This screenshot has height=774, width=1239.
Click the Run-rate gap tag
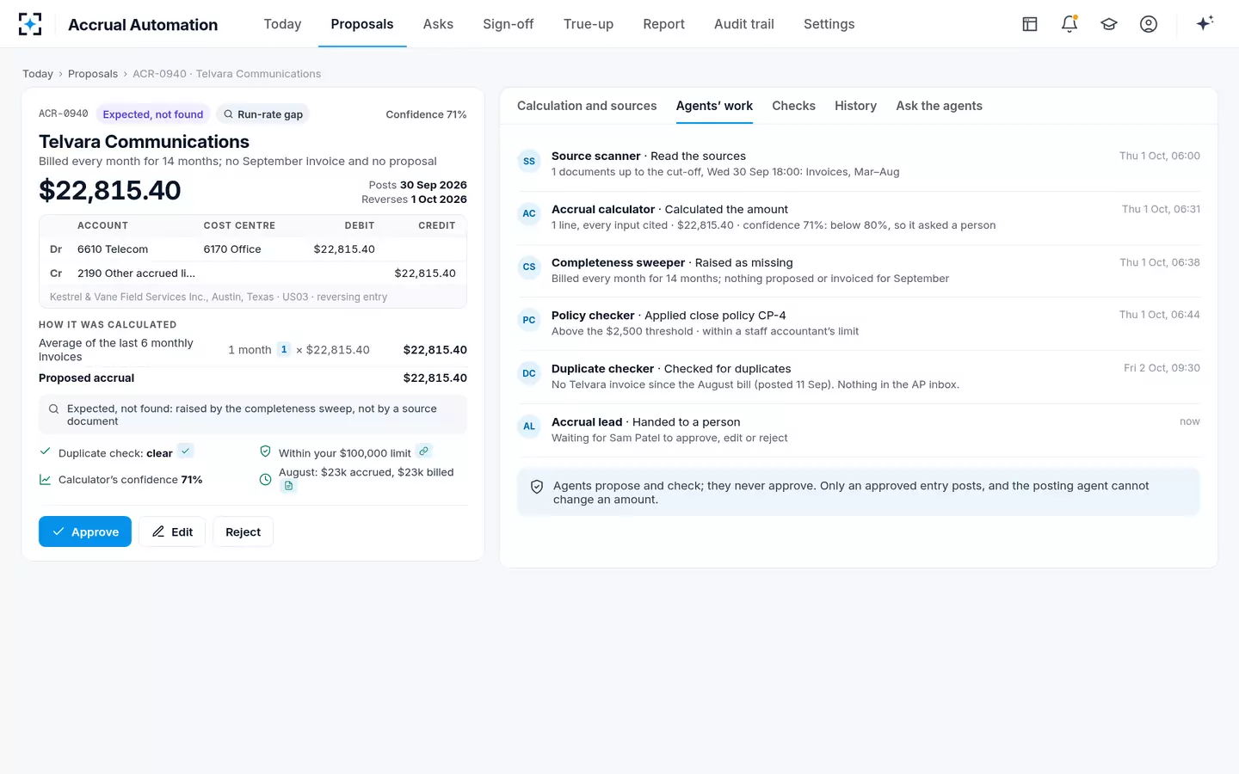(x=262, y=114)
